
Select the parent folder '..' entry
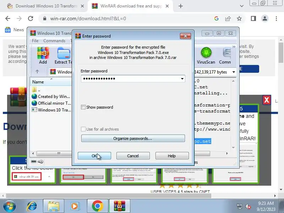pos(36,90)
